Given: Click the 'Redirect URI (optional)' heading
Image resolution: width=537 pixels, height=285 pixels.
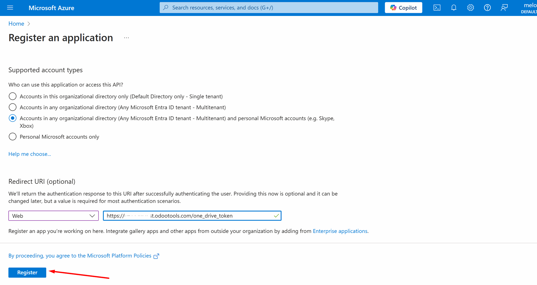Looking at the screenshot, I should [42, 182].
